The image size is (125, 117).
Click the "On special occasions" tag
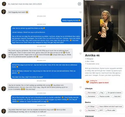coord(114,93)
